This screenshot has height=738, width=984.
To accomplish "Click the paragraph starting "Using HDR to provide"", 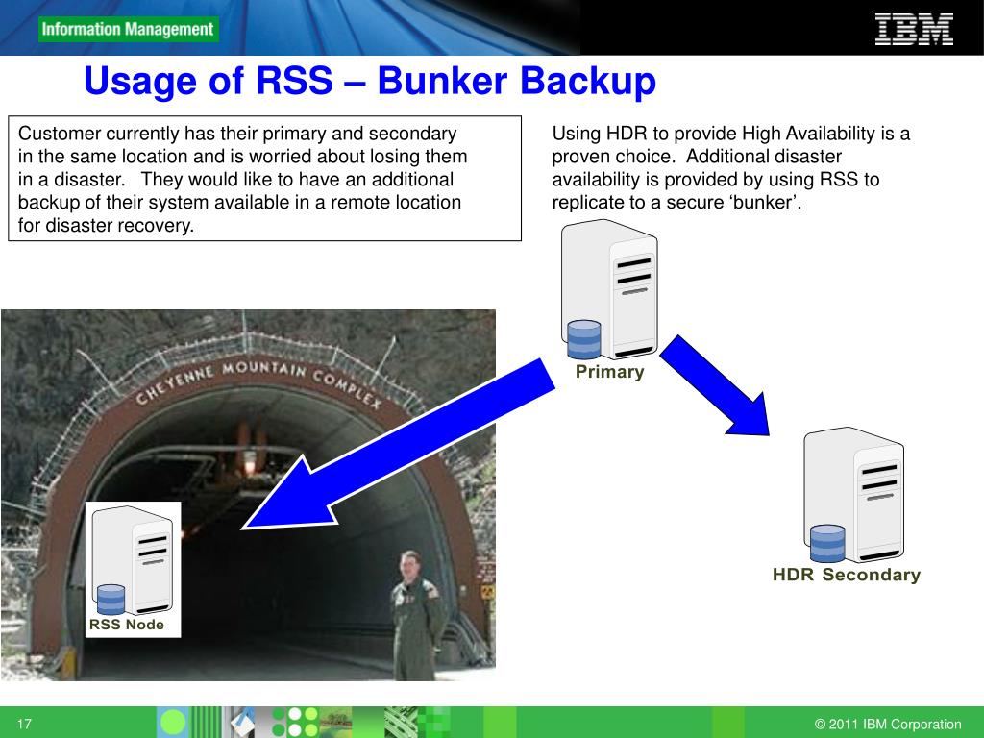I will [x=731, y=167].
